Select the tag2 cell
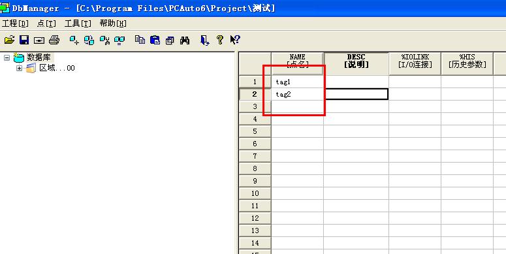Viewport: 506px width, 254px height. coord(298,94)
